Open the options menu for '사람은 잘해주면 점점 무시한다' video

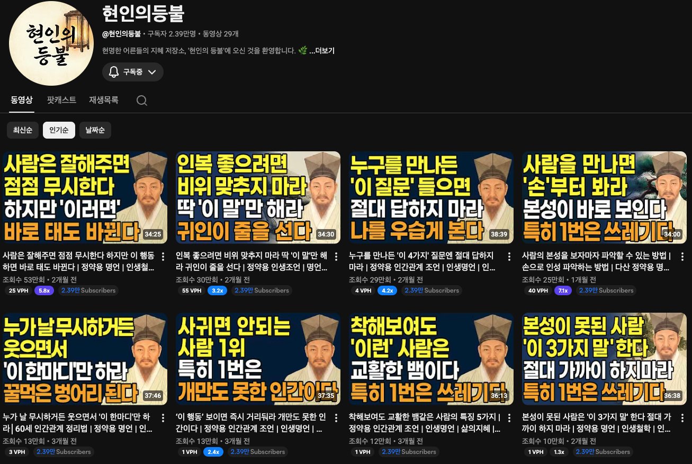pyautogui.click(x=163, y=257)
